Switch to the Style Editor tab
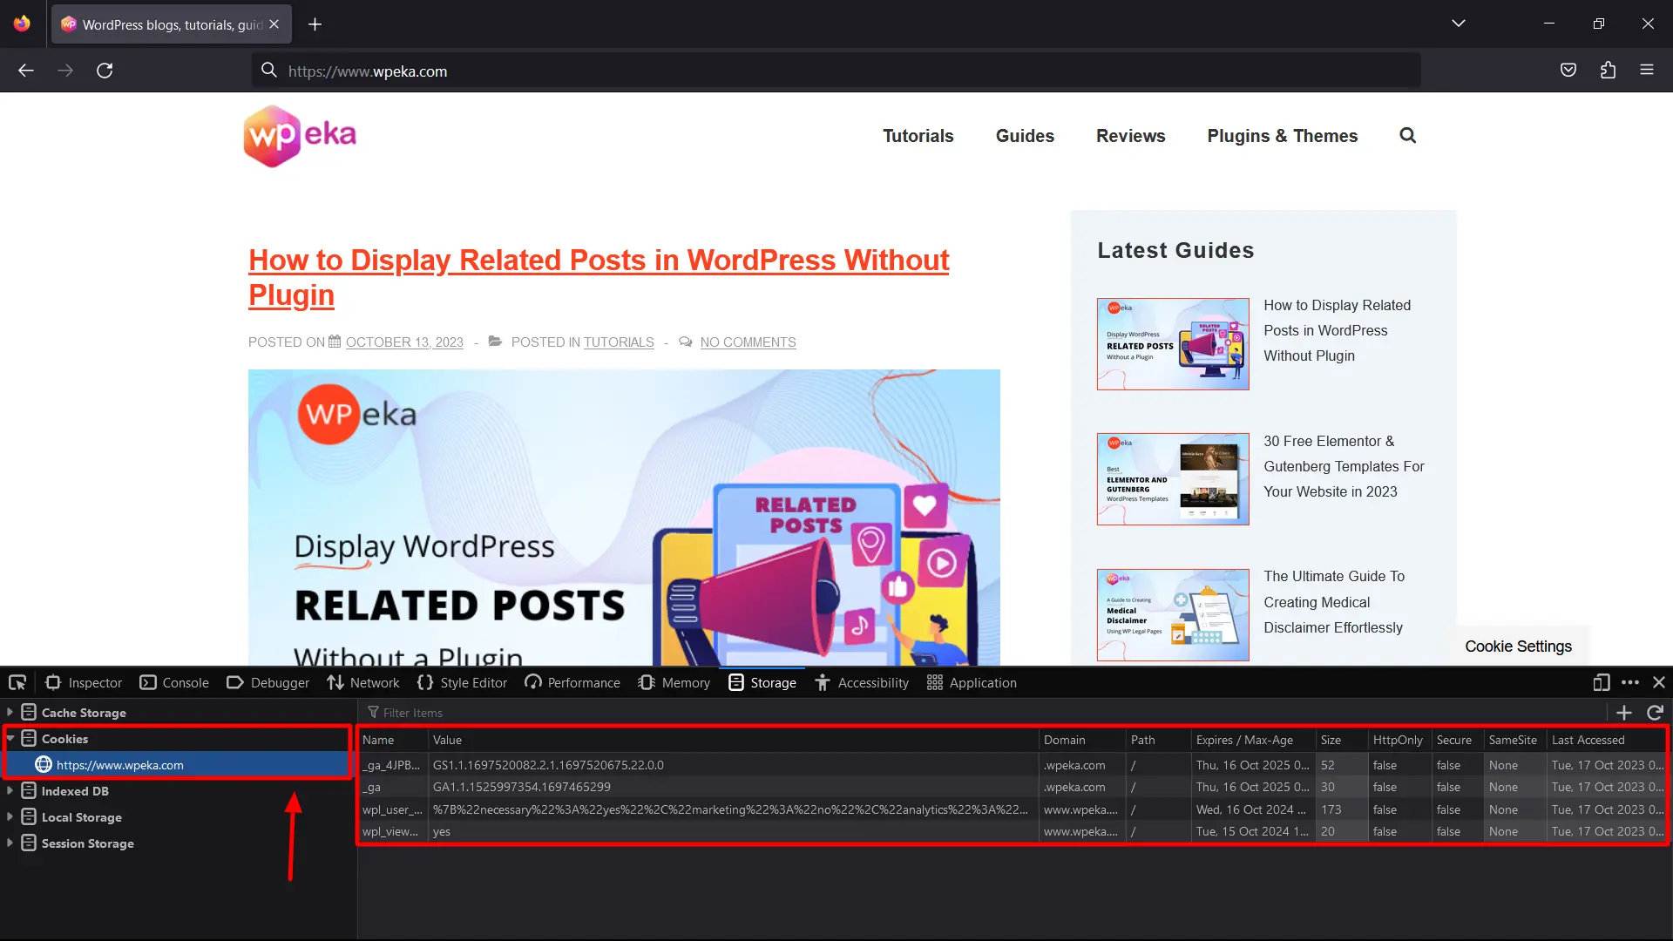Viewport: 1673px width, 941px height. [x=463, y=683]
